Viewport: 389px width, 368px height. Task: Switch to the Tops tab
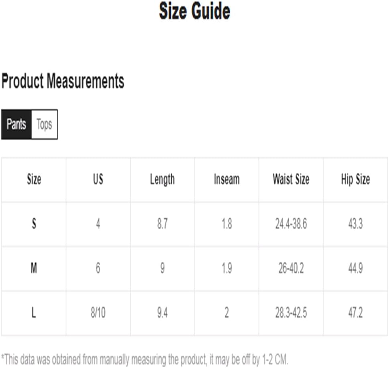[x=45, y=124]
